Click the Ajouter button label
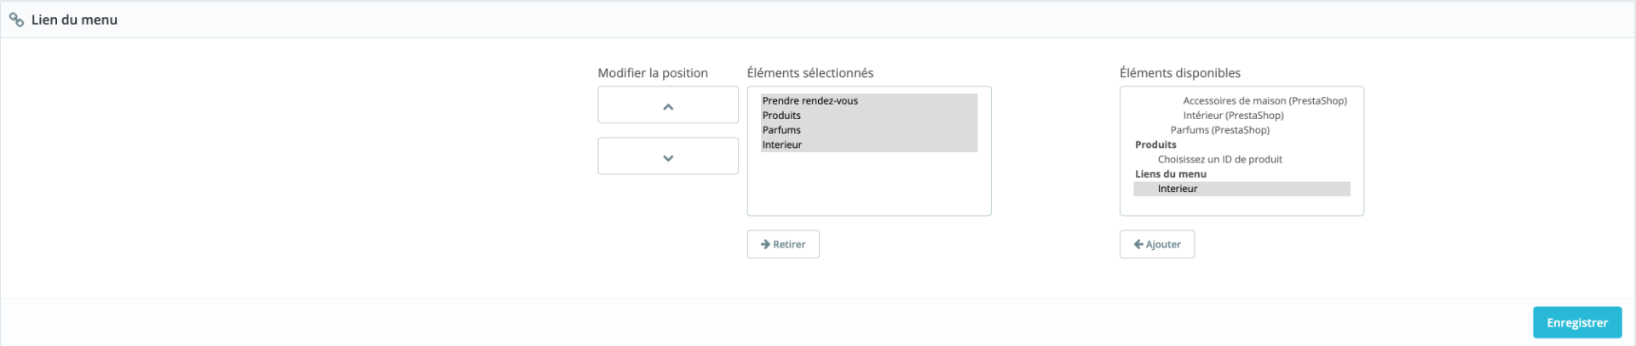Viewport: 1636px width, 346px height. [x=1163, y=244]
